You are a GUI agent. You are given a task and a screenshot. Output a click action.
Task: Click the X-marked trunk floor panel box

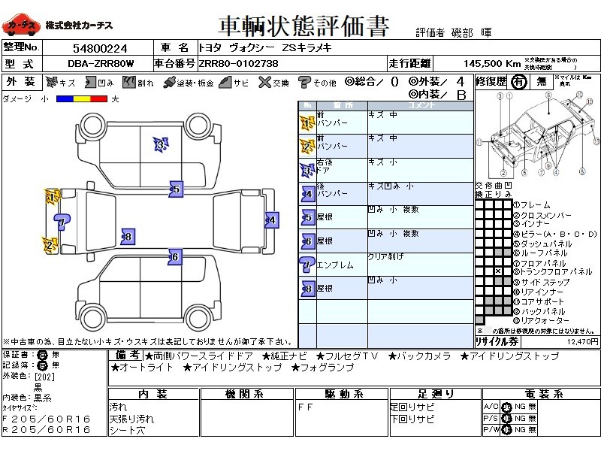498,271
